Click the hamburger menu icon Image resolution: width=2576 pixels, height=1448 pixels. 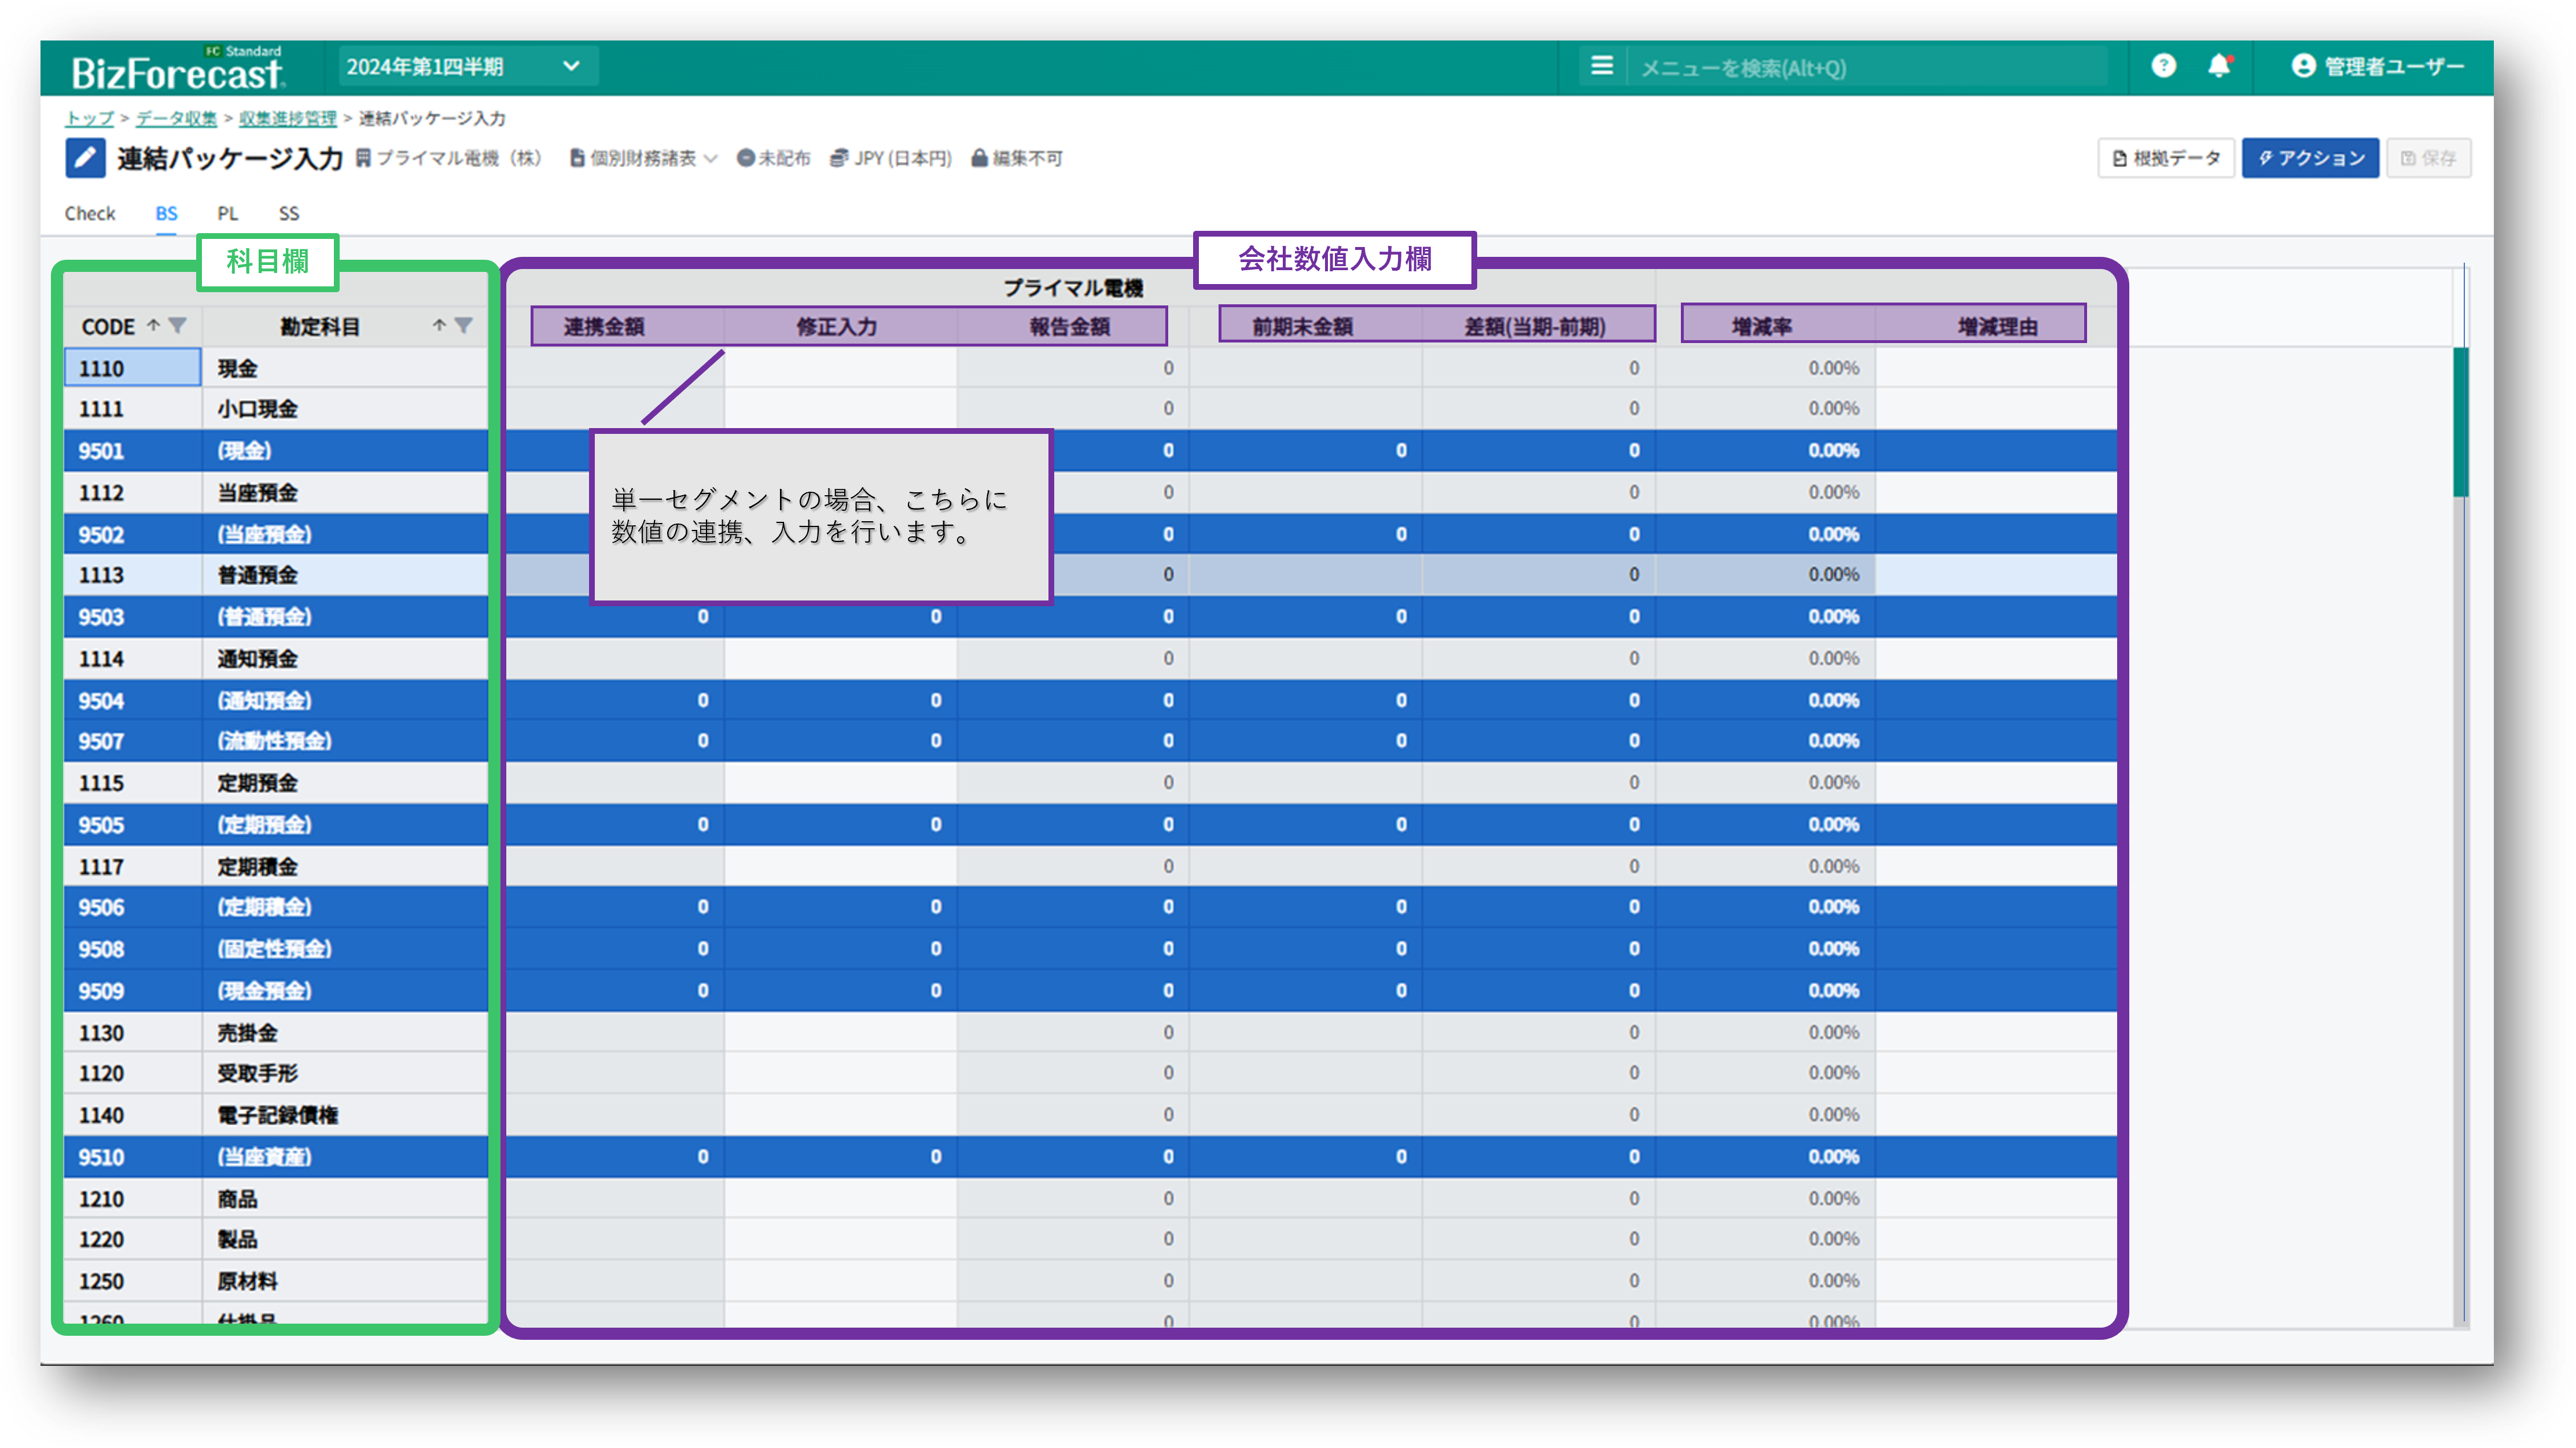coord(1601,66)
